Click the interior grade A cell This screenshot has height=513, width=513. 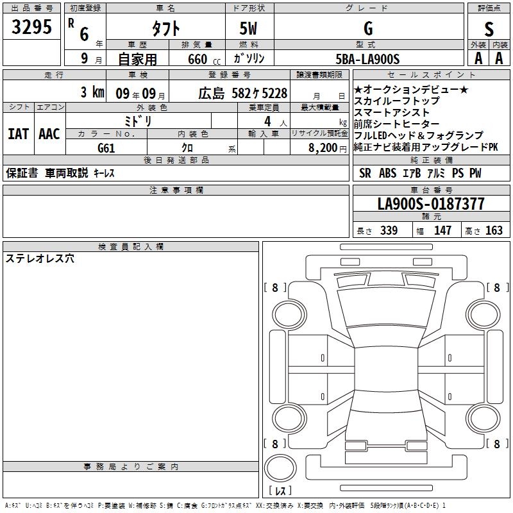pyautogui.click(x=499, y=58)
